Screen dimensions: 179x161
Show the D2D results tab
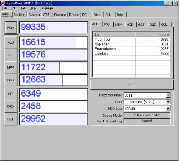[154, 25]
